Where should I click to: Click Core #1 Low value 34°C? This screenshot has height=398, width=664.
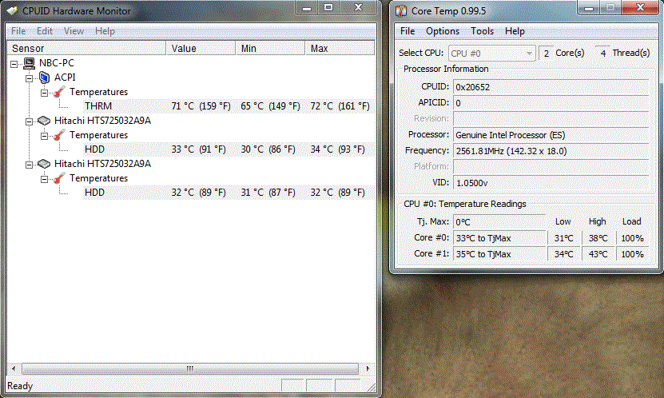(x=563, y=254)
